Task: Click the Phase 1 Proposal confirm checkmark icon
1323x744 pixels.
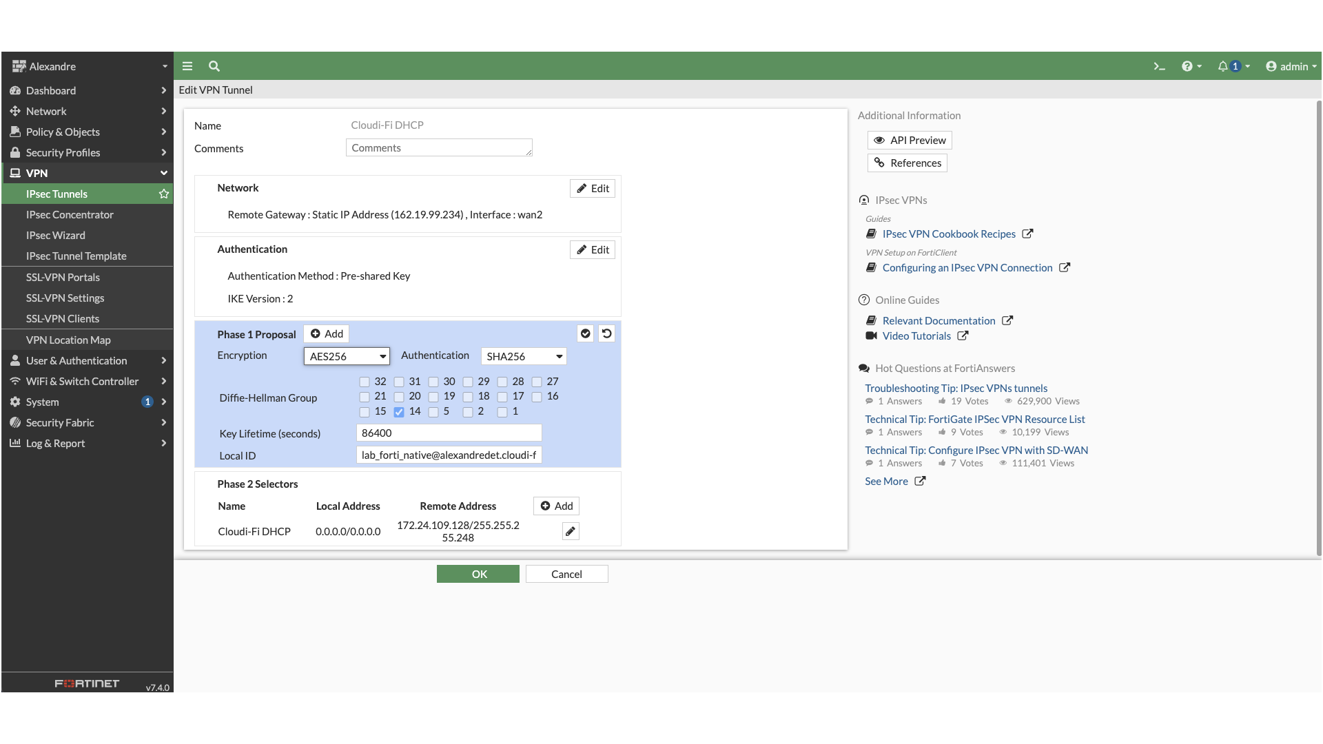Action: tap(586, 334)
